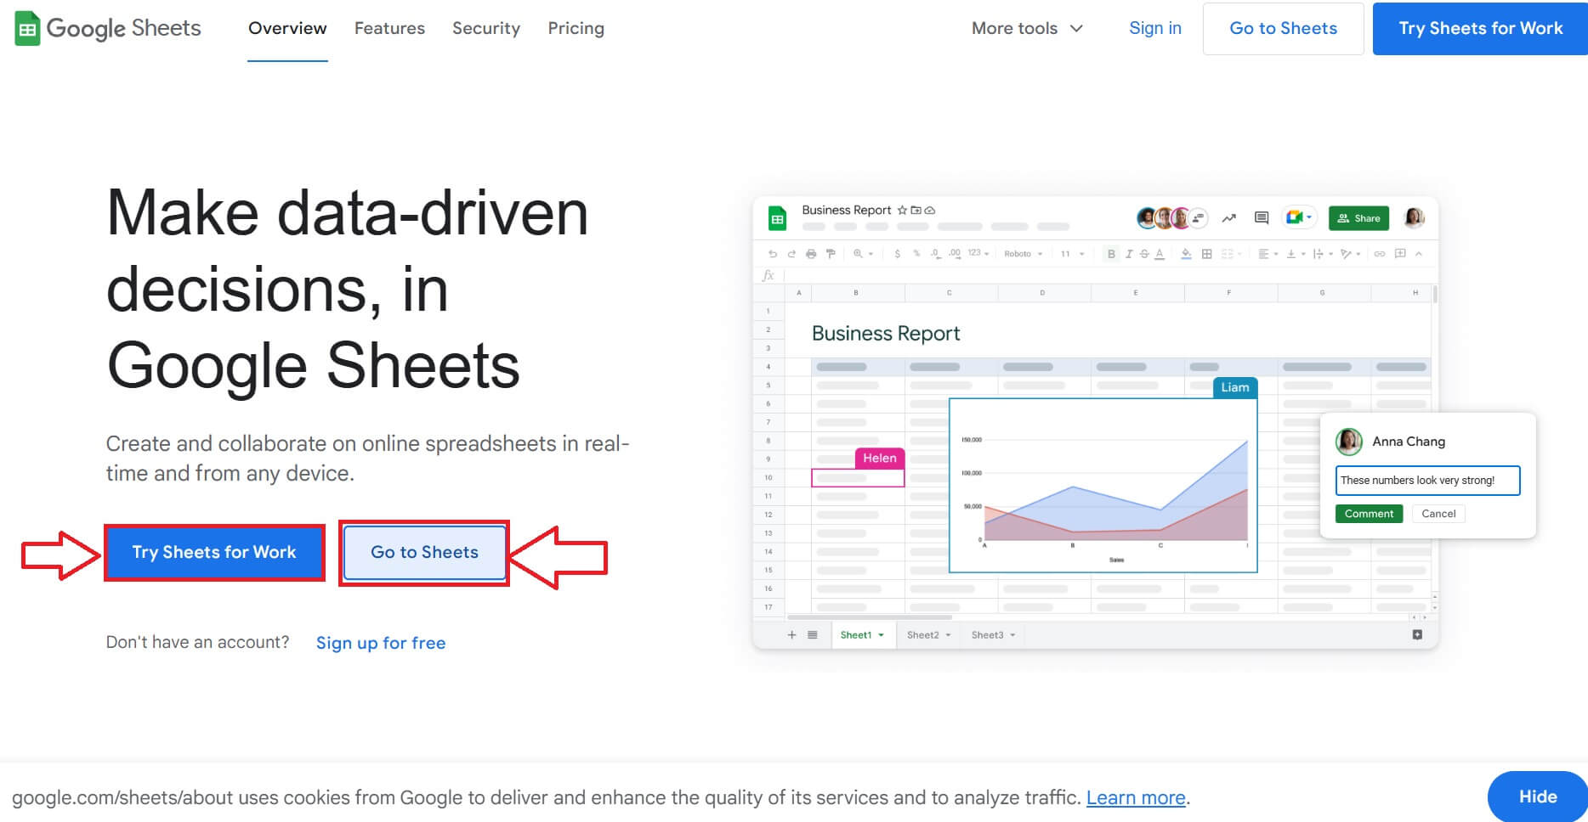Click the print icon in spreadsheet toolbar
The image size is (1588, 822).
tap(811, 254)
